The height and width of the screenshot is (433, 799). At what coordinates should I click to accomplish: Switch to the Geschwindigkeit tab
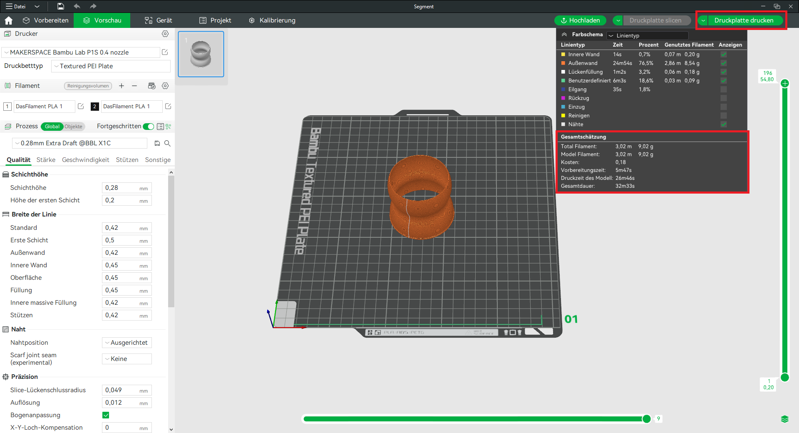click(x=85, y=160)
